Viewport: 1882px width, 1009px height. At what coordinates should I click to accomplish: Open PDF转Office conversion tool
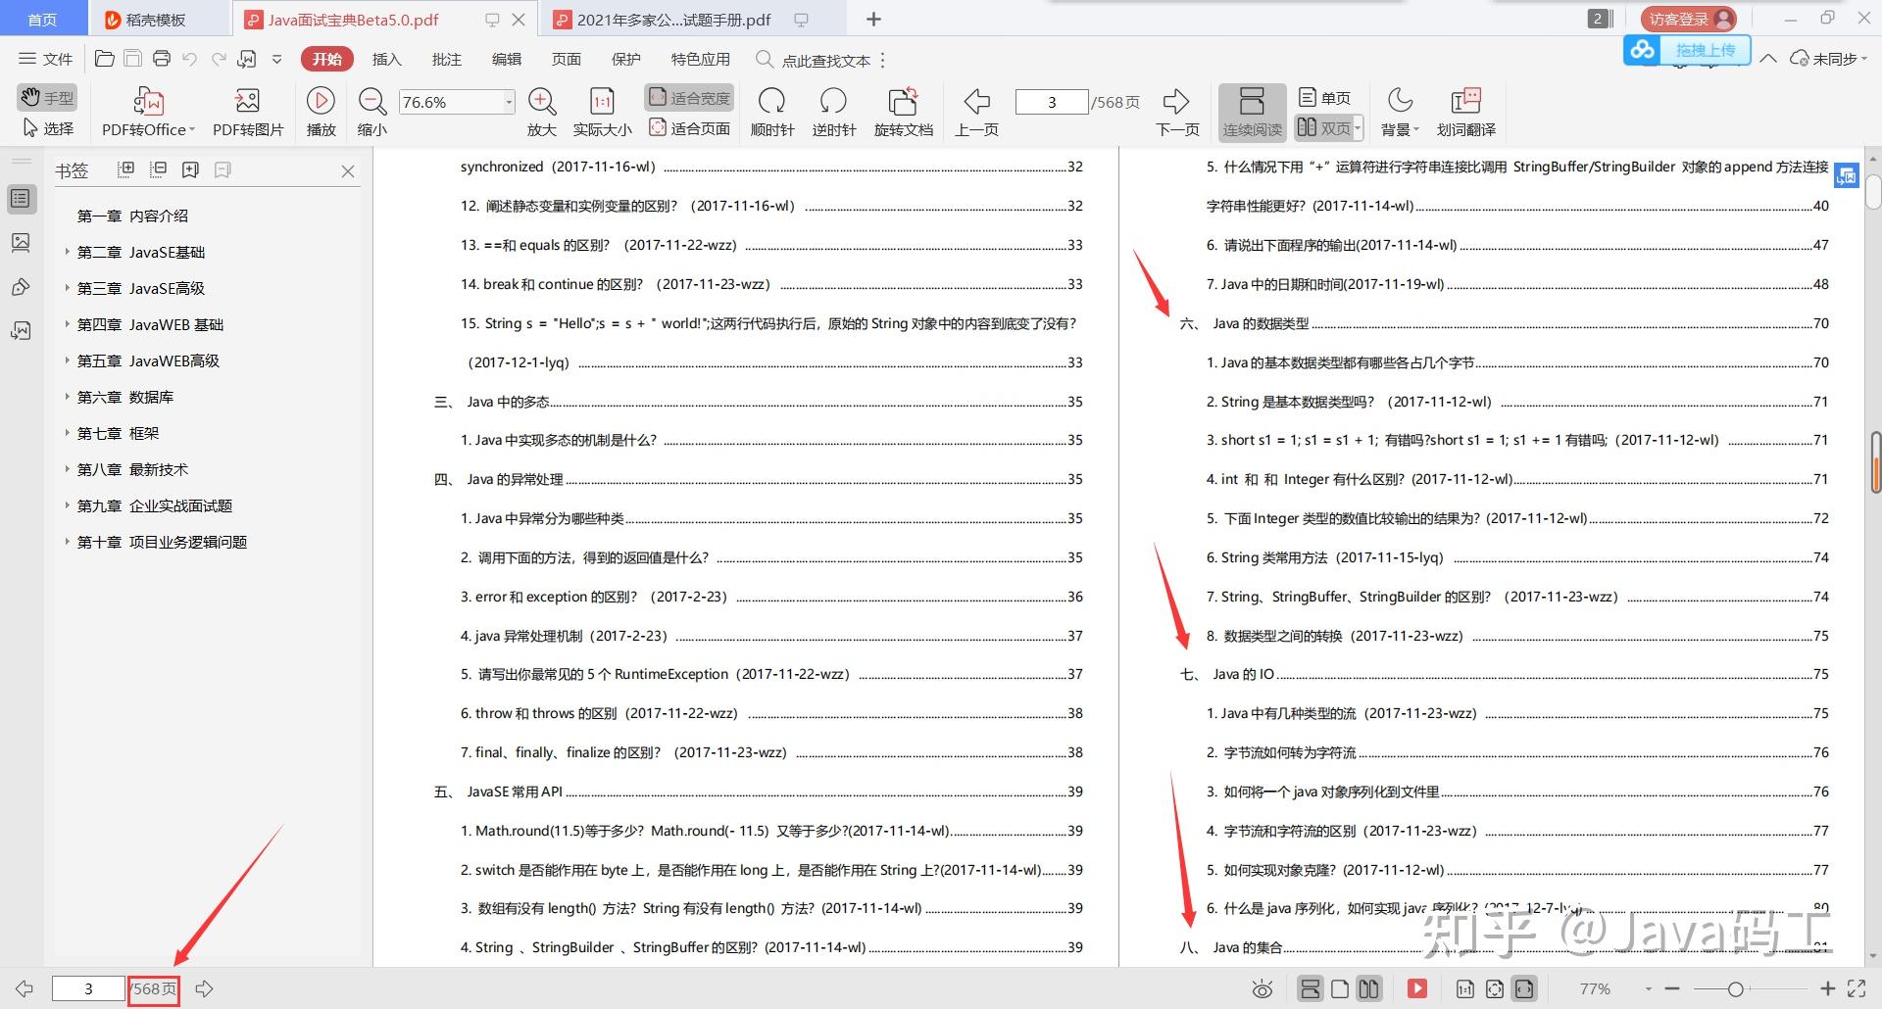(x=147, y=111)
